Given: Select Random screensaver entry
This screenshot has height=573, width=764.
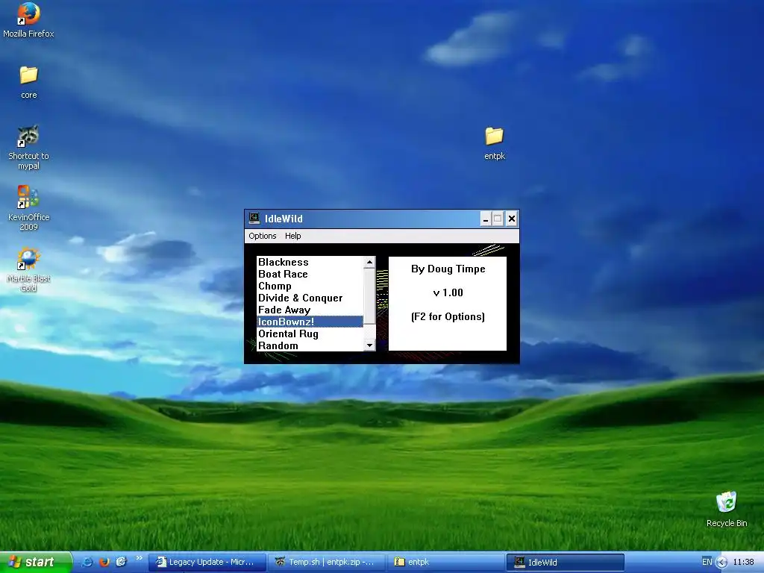Looking at the screenshot, I should coord(310,345).
